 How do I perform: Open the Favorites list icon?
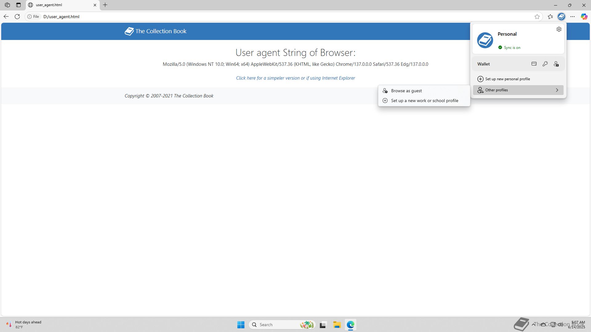(x=550, y=17)
